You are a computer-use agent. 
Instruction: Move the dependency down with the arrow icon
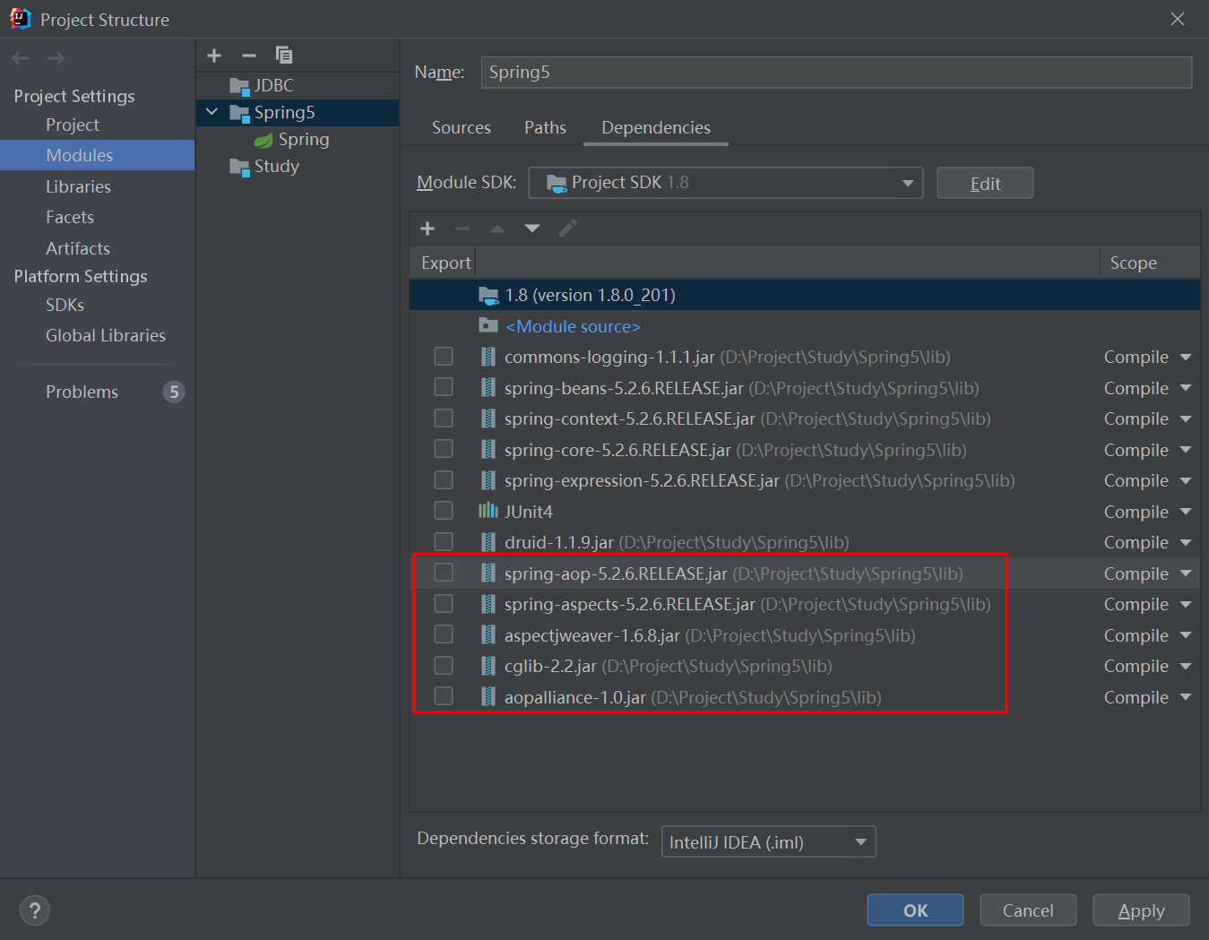(532, 229)
